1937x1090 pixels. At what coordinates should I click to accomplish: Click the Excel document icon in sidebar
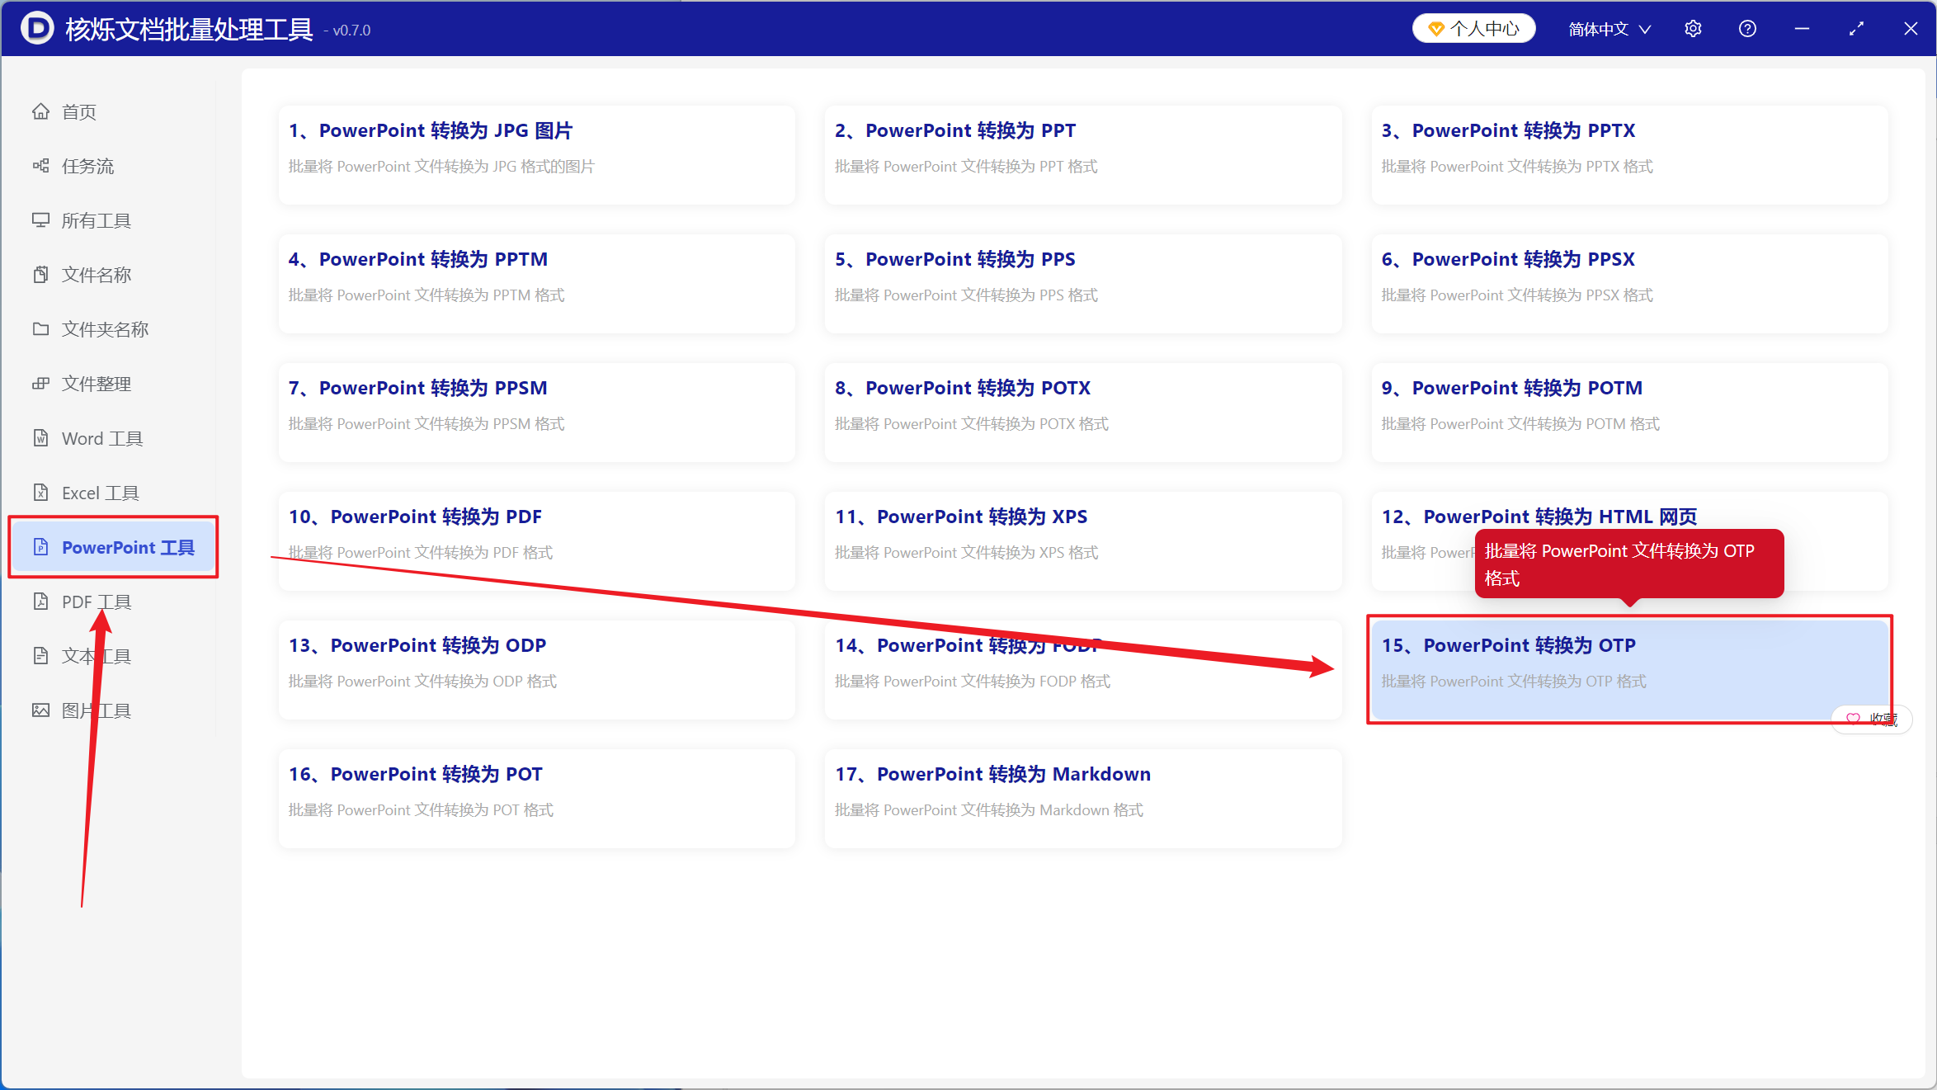coord(40,493)
